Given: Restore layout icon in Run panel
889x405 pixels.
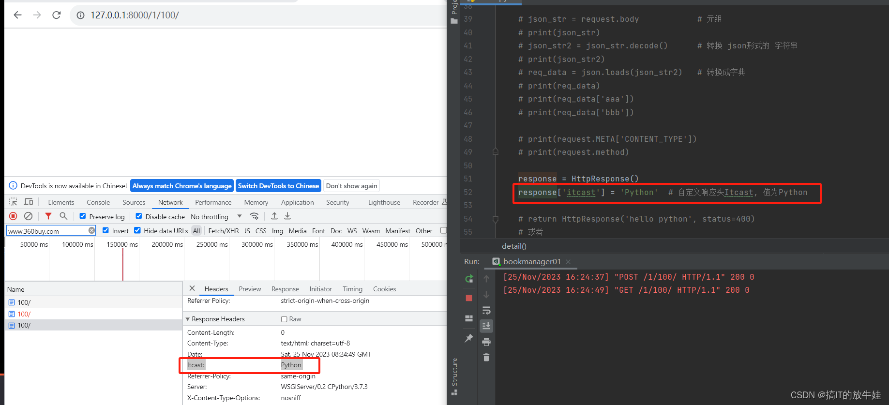Looking at the screenshot, I should (469, 318).
